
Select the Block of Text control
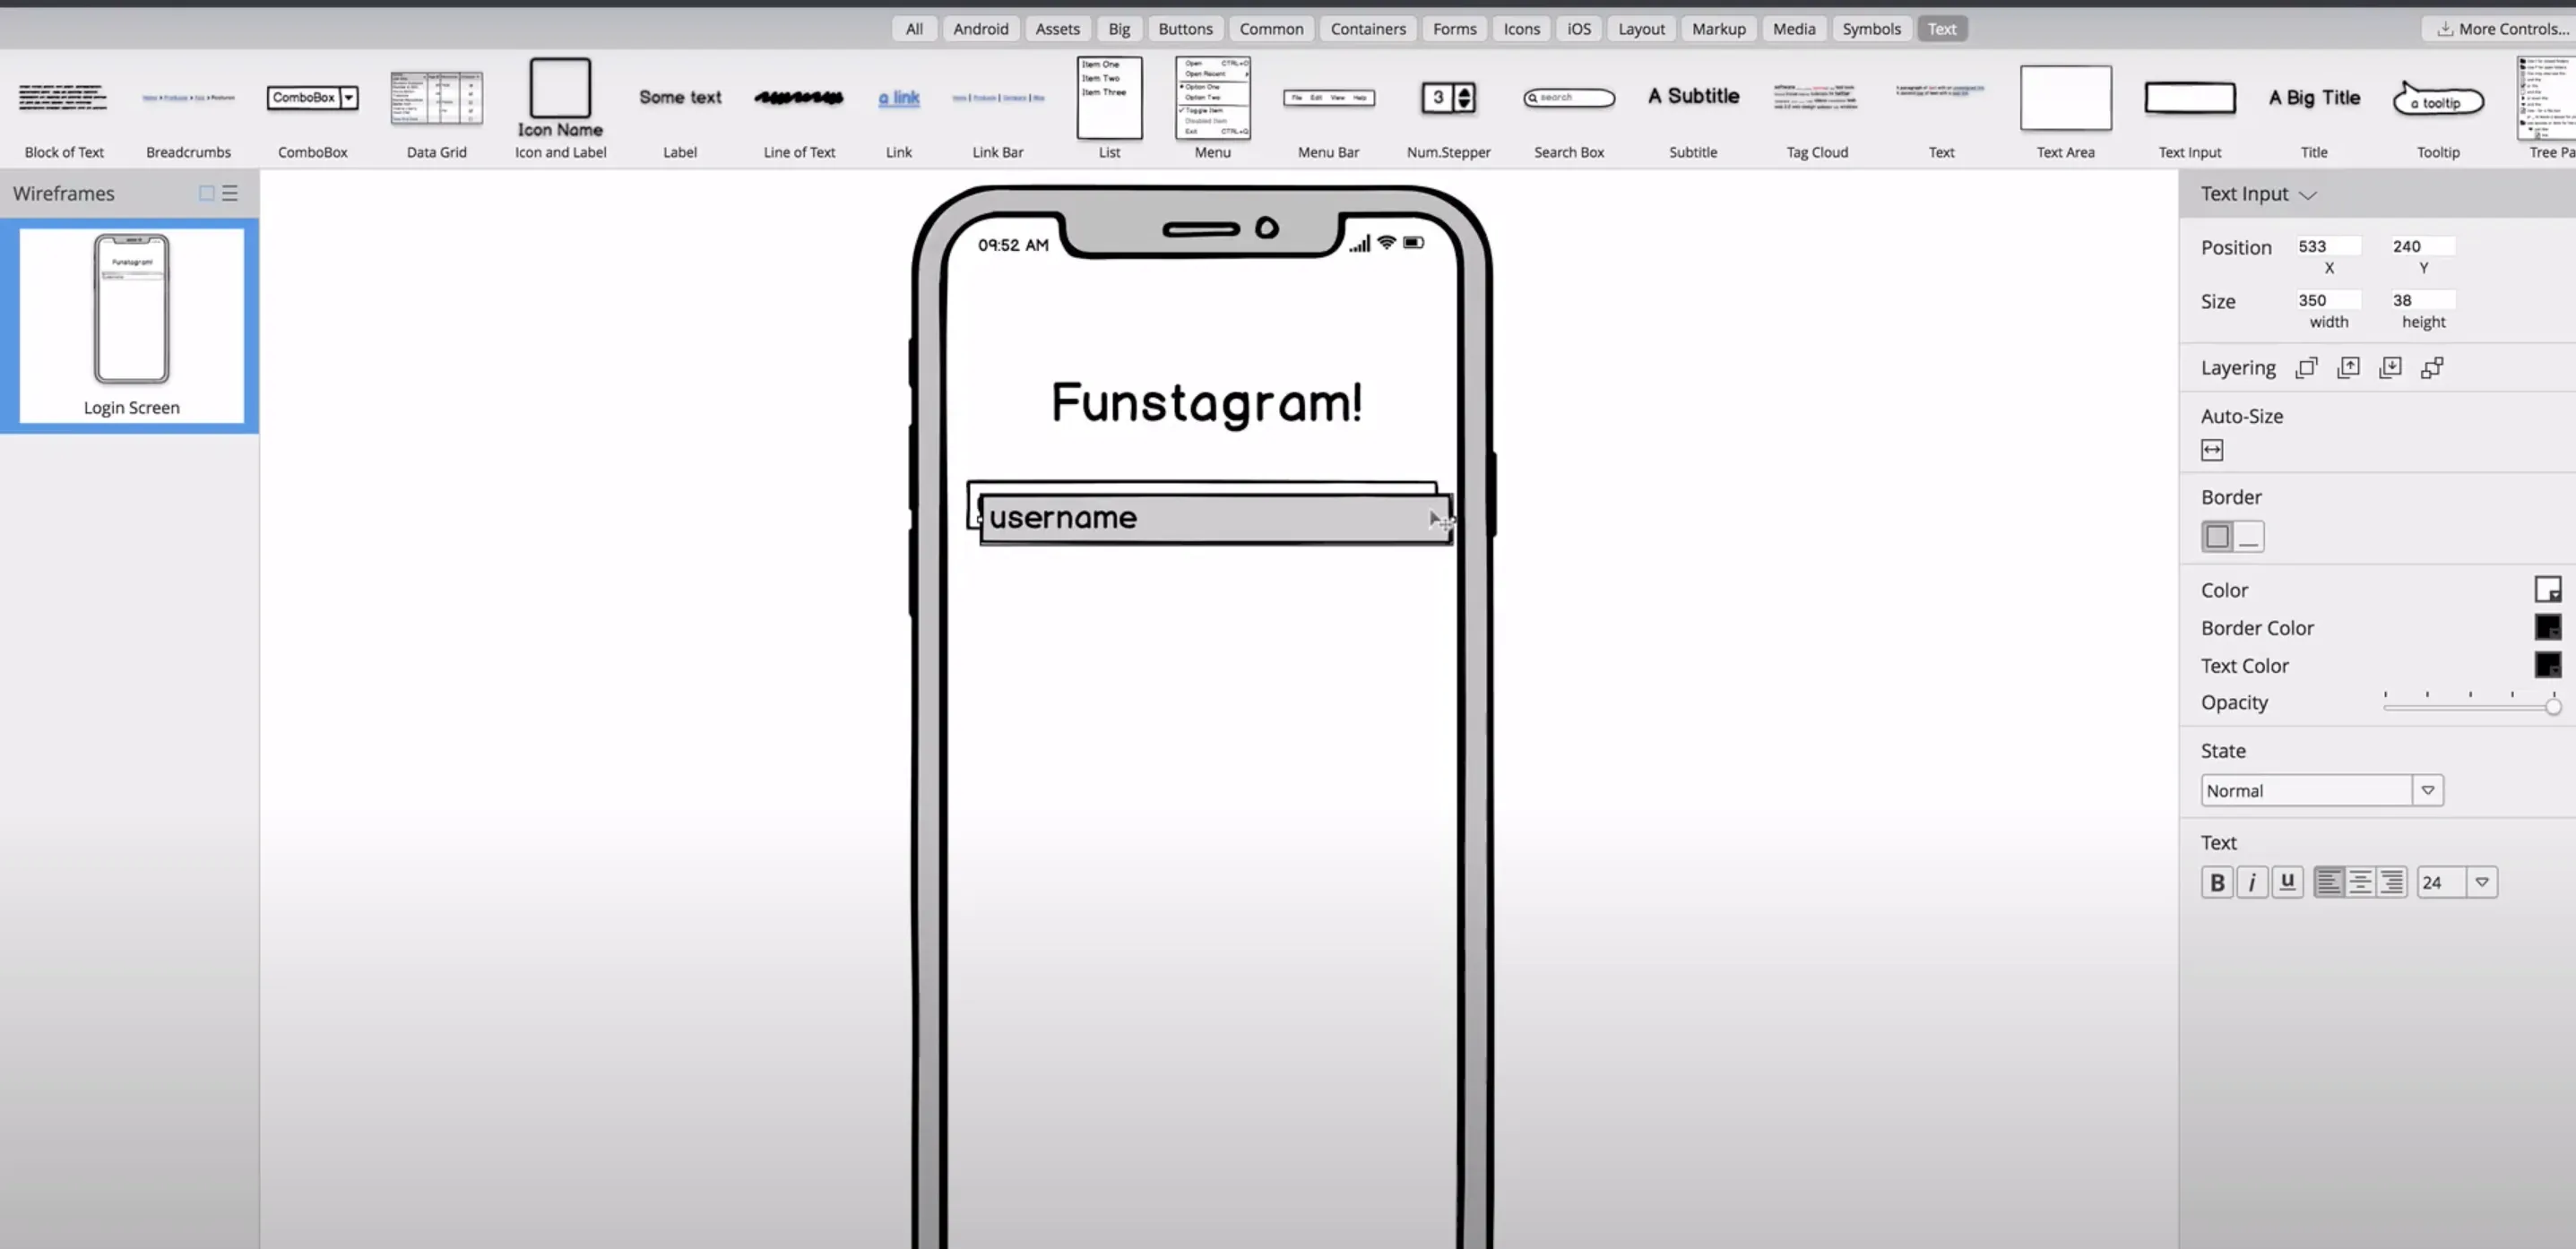point(64,108)
